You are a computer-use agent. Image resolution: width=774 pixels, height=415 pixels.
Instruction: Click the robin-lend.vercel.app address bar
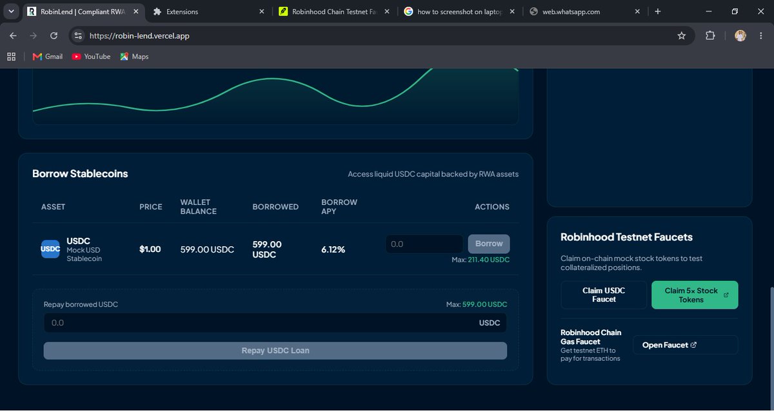381,36
